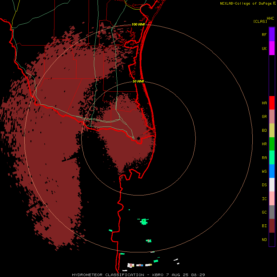277x277 pixels.
Task: Click the 'HA' legend label
Action: click(264, 103)
